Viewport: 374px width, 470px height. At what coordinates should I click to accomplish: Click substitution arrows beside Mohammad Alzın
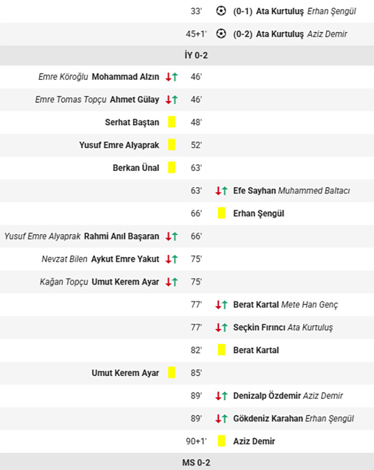pyautogui.click(x=171, y=77)
